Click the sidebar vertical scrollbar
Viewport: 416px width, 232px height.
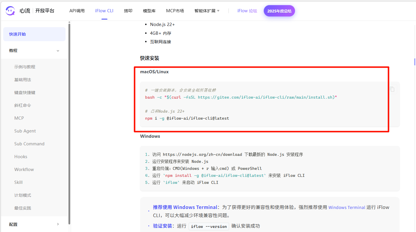[x=69, y=123]
